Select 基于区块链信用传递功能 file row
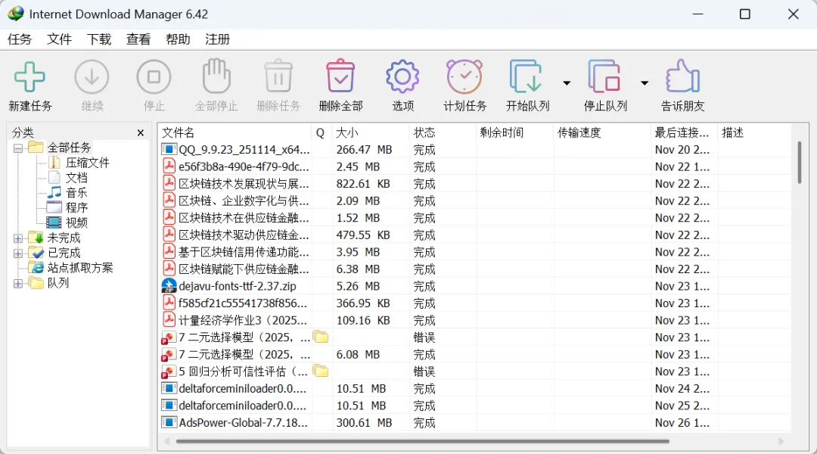This screenshot has height=454, width=817. click(474, 252)
